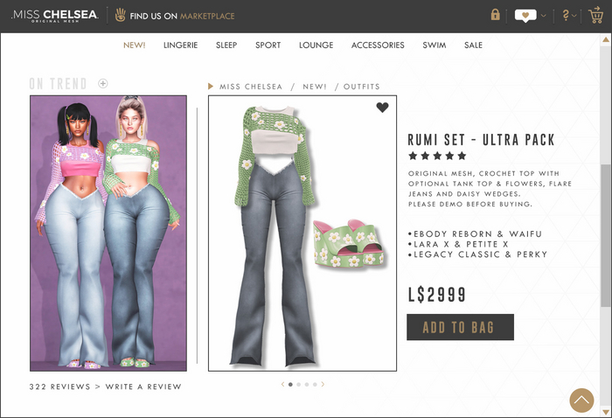
Task: Click the question mark help icon
Action: coord(566,15)
